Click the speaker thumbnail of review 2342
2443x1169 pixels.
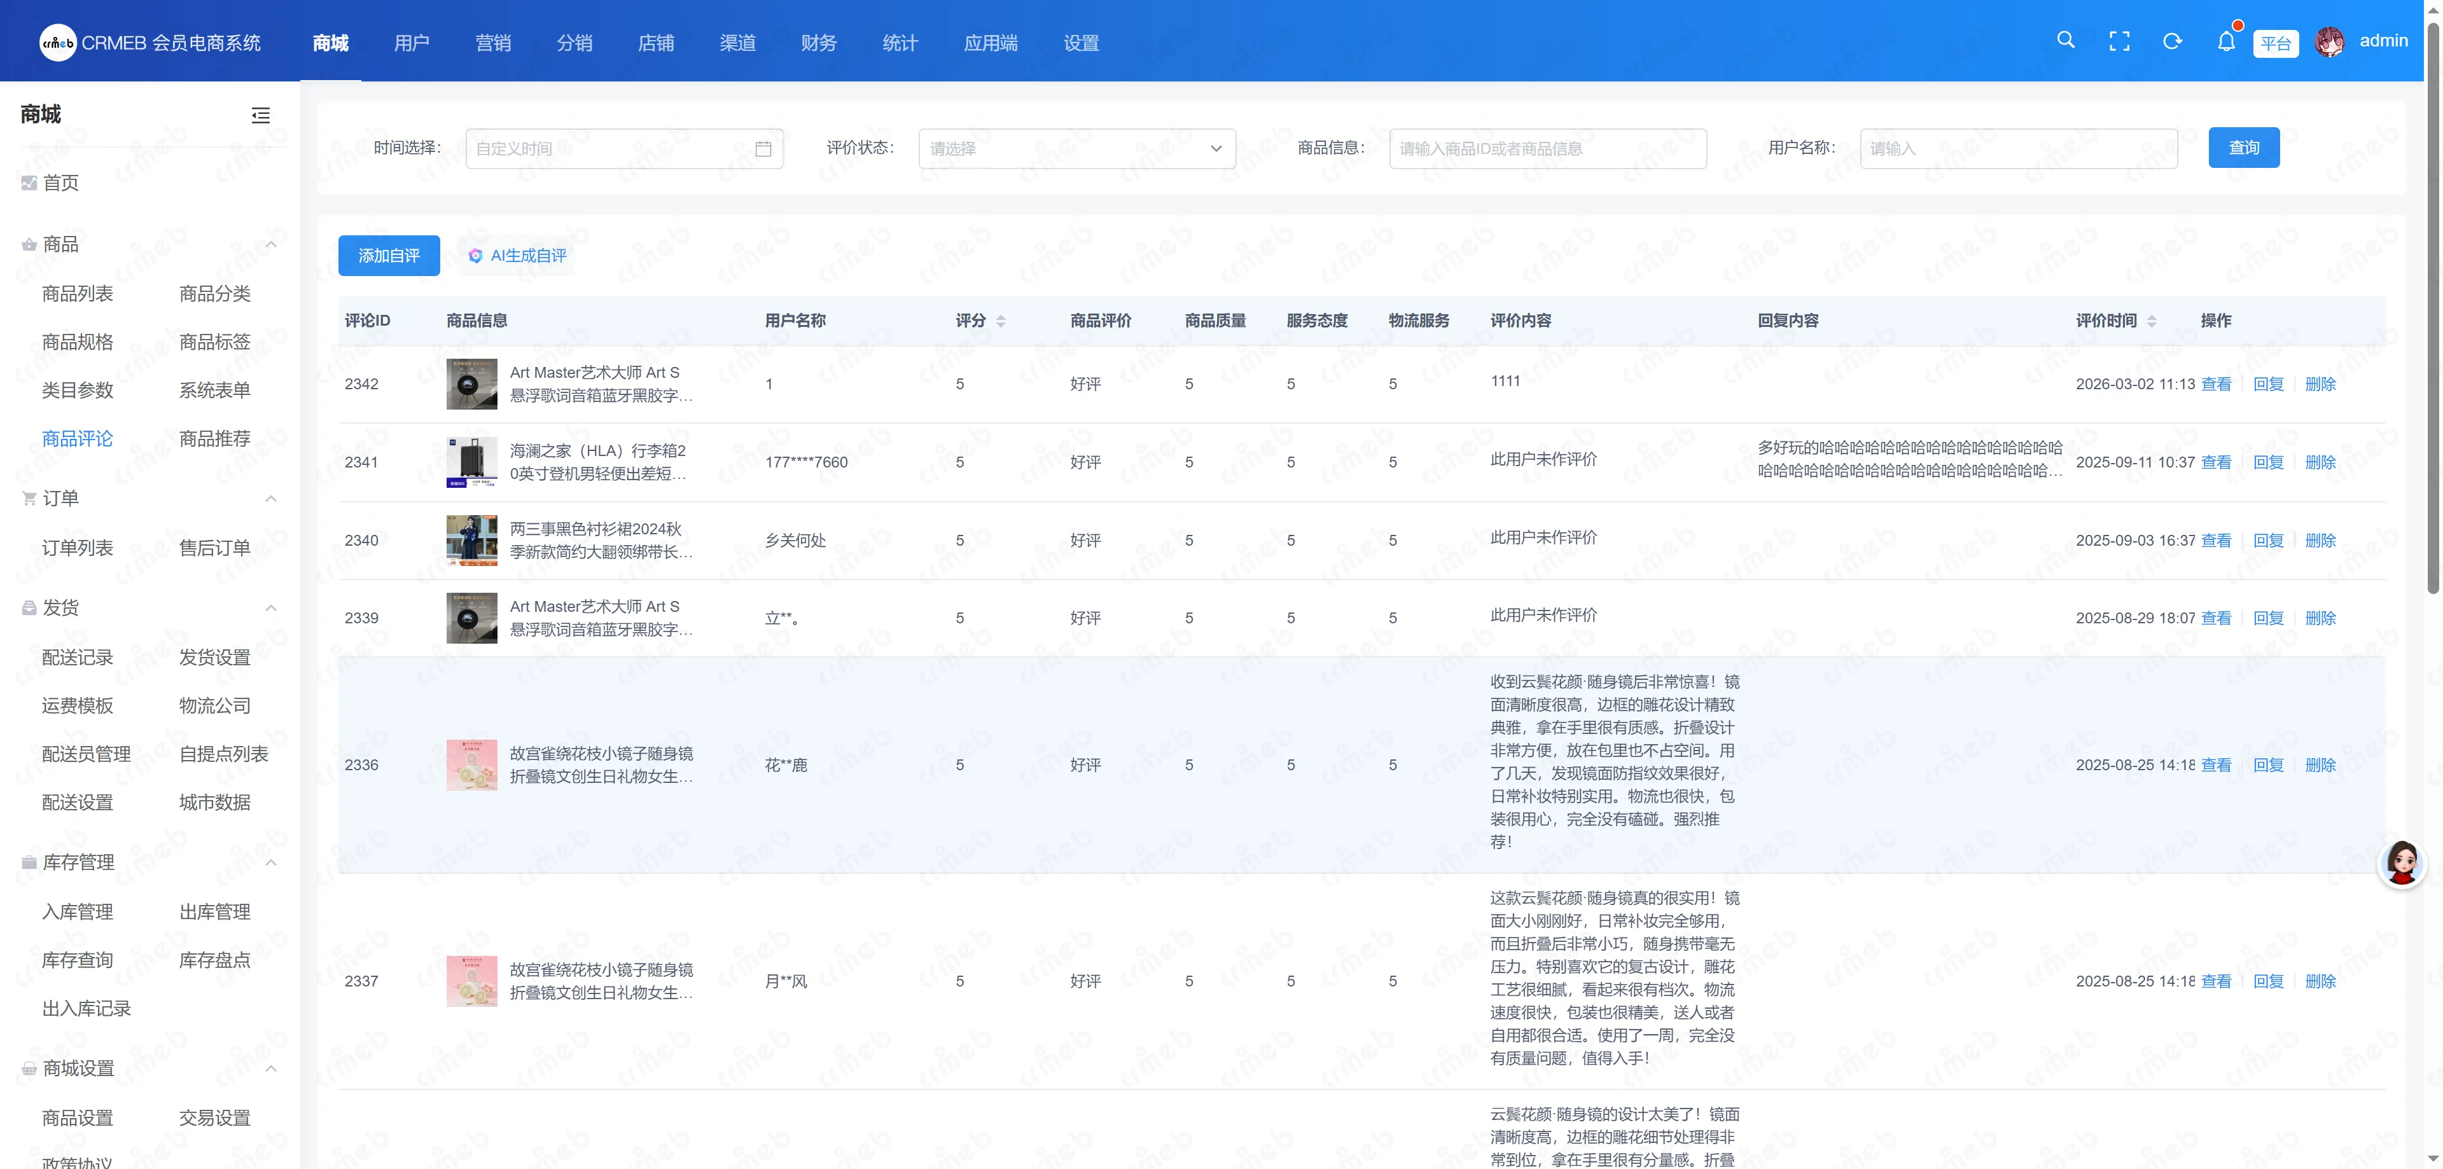(471, 384)
